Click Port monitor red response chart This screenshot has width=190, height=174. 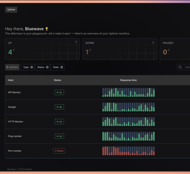[x=128, y=151]
